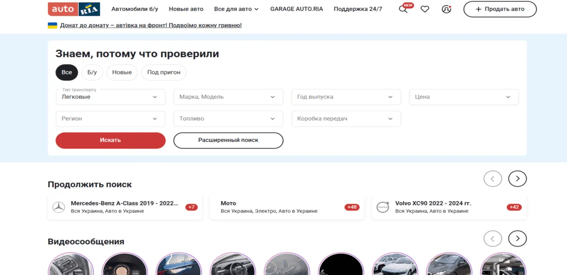The image size is (567, 275).
Task: Go to previous in Видеосообщения carousel
Action: [x=492, y=238]
